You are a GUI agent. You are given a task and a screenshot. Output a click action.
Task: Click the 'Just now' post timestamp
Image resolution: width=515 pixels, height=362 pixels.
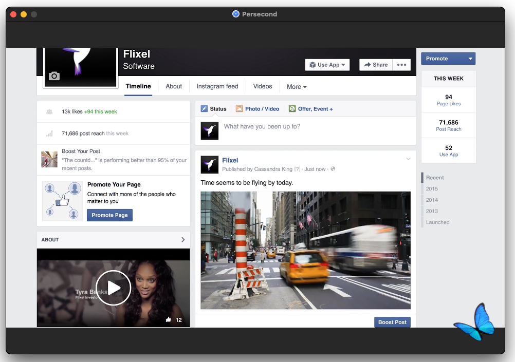(x=315, y=169)
